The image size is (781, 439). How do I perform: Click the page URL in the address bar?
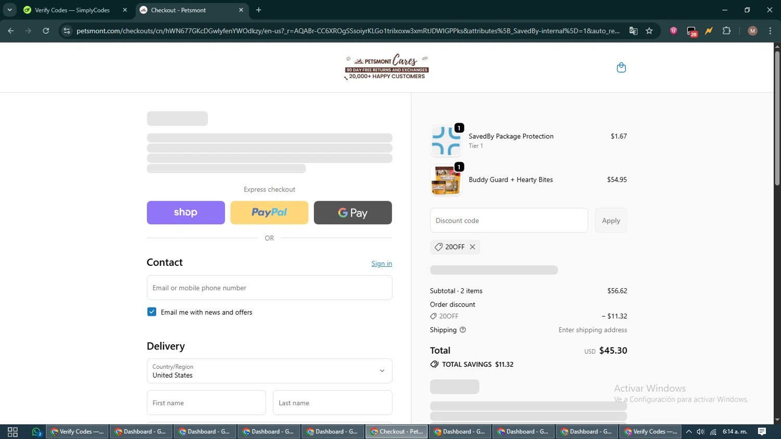pos(348,31)
